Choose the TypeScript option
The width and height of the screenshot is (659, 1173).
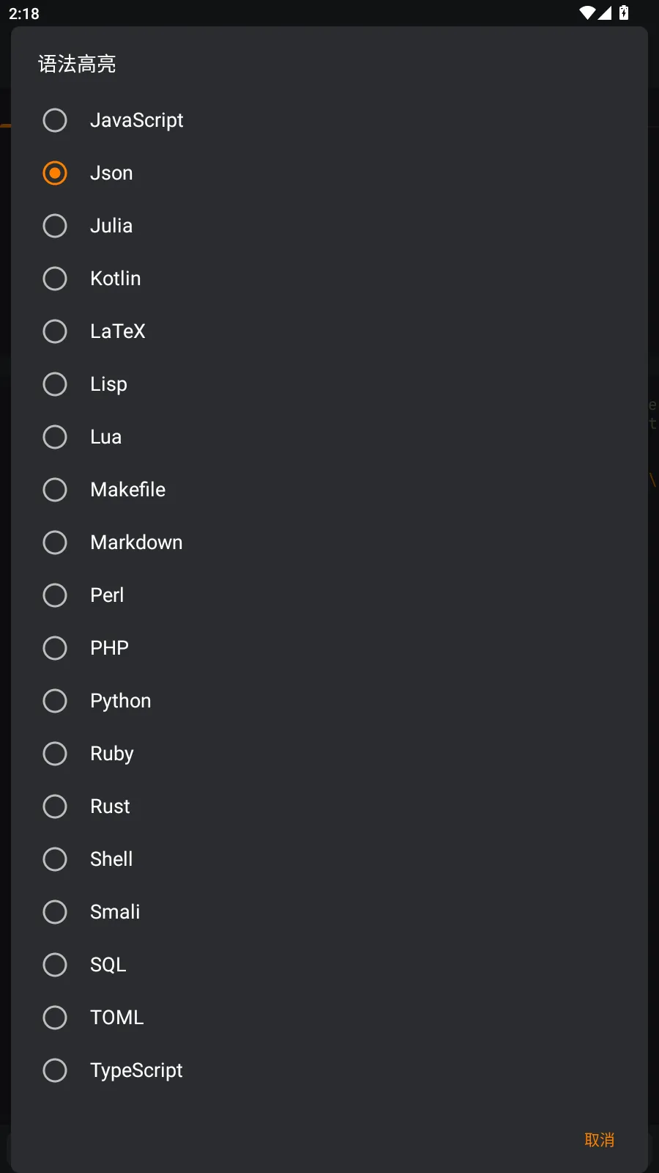55,1070
